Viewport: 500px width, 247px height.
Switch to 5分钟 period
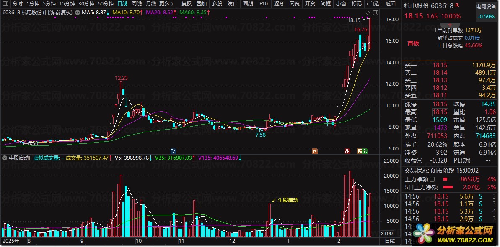(49, 4)
